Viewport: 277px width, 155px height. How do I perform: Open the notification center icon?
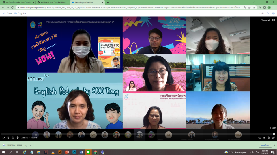(x=273, y=152)
